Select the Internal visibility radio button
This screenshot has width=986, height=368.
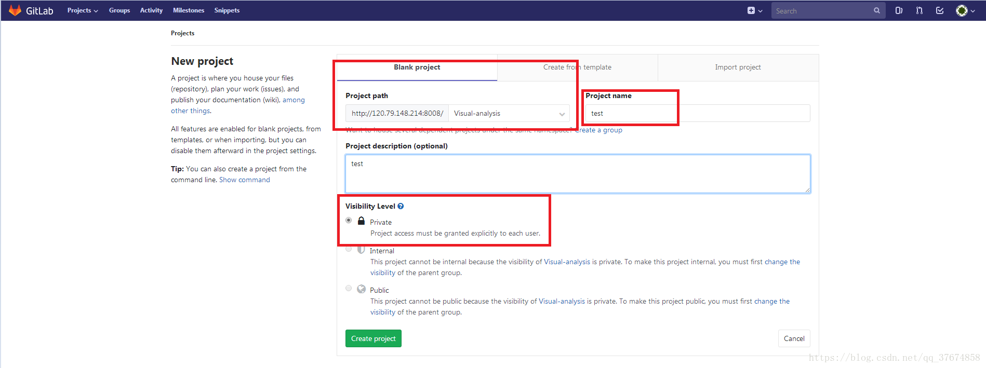(x=349, y=249)
